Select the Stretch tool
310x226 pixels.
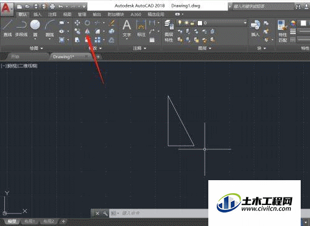pyautogui.click(x=77, y=40)
